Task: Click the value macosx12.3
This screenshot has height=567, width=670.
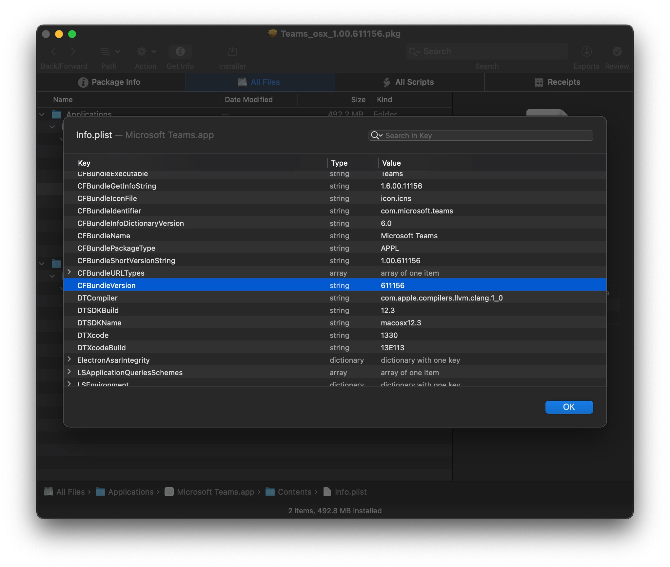Action: pyautogui.click(x=401, y=323)
